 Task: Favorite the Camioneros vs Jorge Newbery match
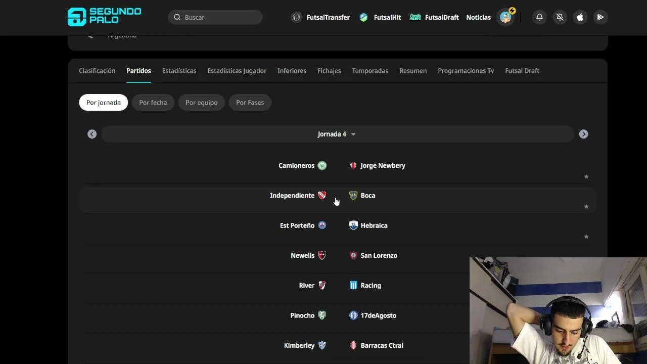[x=586, y=176]
